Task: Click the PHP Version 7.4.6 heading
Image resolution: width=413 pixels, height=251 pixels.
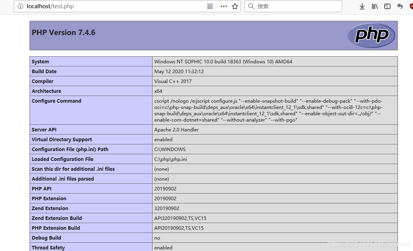Action: pos(63,33)
